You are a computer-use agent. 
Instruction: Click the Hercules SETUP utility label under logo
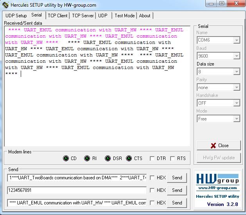tap(217, 196)
